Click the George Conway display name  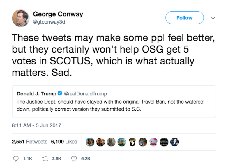(x=58, y=14)
